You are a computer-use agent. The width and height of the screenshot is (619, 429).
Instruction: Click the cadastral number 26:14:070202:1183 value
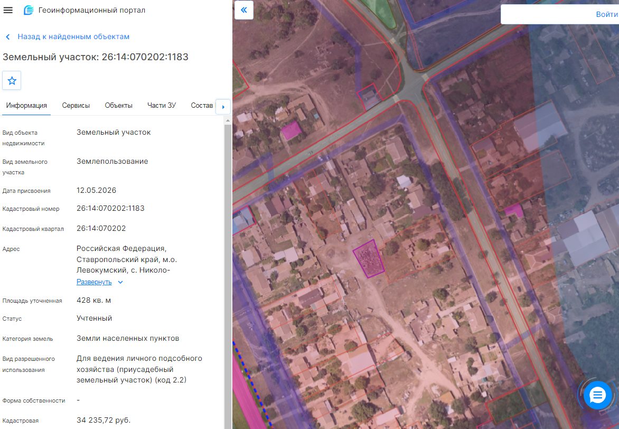[x=110, y=208]
